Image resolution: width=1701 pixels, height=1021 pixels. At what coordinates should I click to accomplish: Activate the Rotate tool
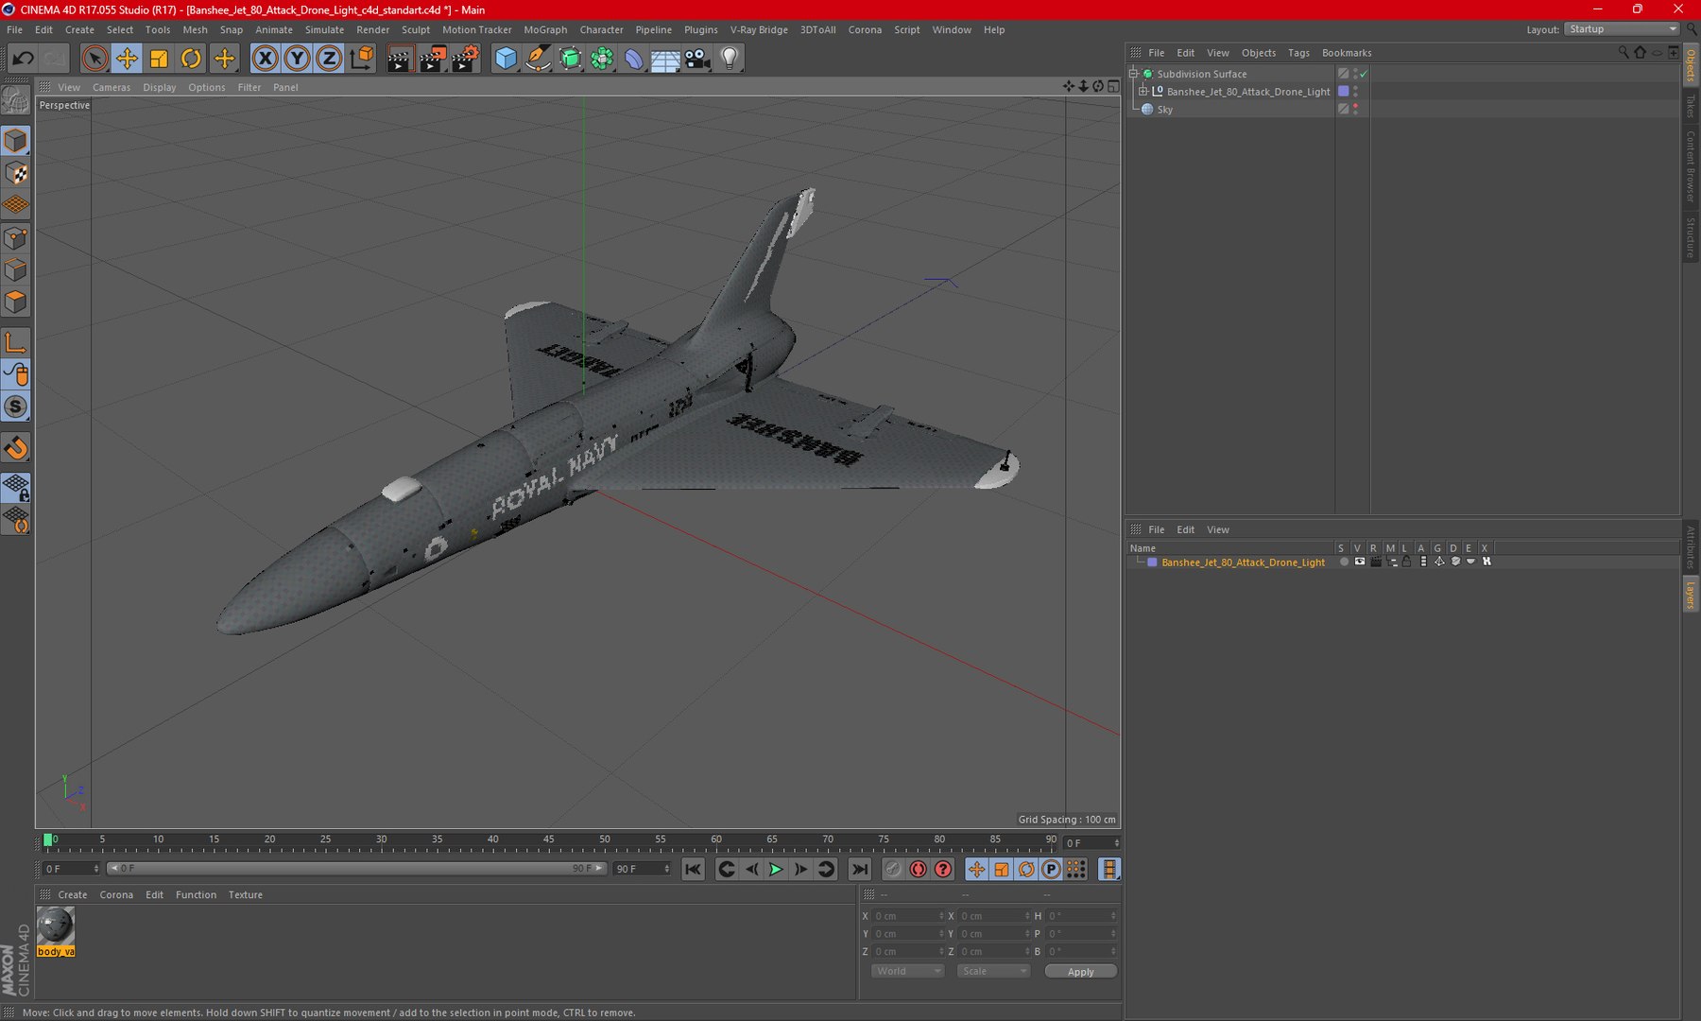point(191,59)
